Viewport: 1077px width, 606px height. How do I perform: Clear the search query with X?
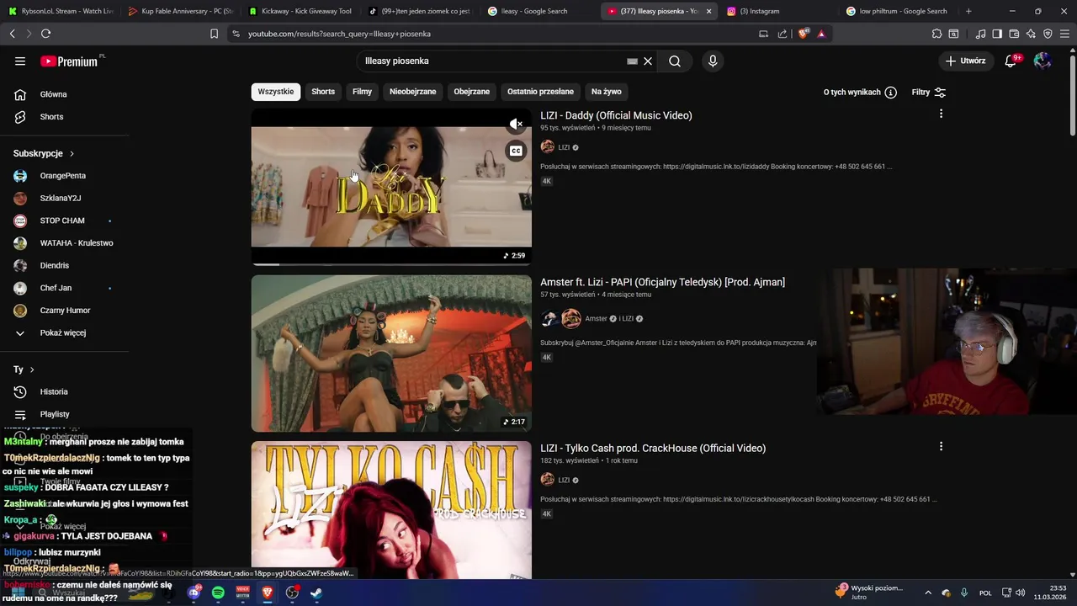point(648,61)
